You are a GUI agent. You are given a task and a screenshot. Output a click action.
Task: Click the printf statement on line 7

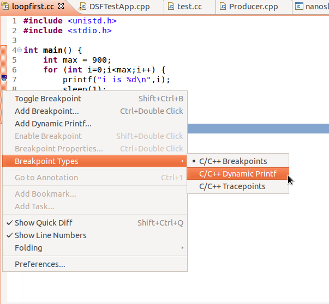pyautogui.click(x=116, y=80)
